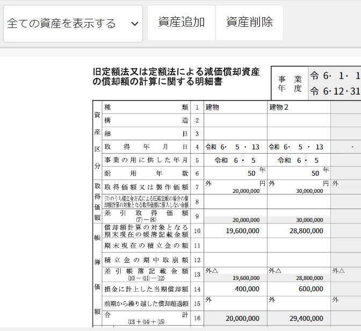Click the 事業年度 end date 令6・12・31
The image size is (361, 331).
click(x=335, y=91)
